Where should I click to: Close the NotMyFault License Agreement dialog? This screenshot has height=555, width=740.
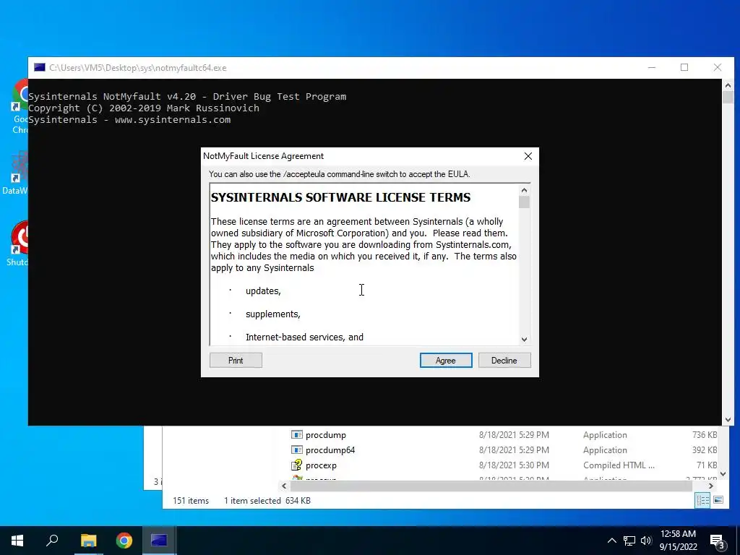pos(528,156)
